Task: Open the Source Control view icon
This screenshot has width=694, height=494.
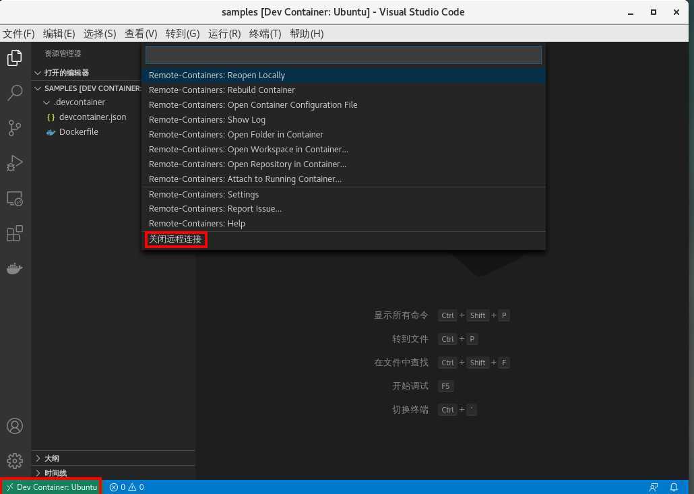Action: point(15,128)
